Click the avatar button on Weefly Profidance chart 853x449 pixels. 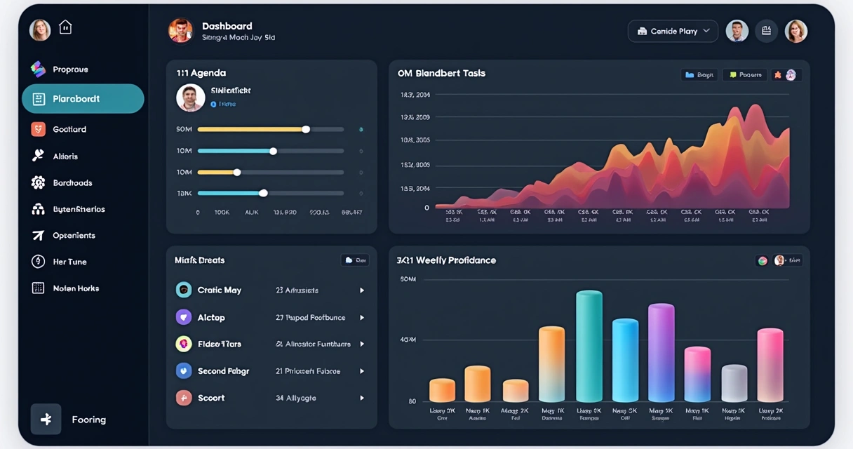pos(787,260)
